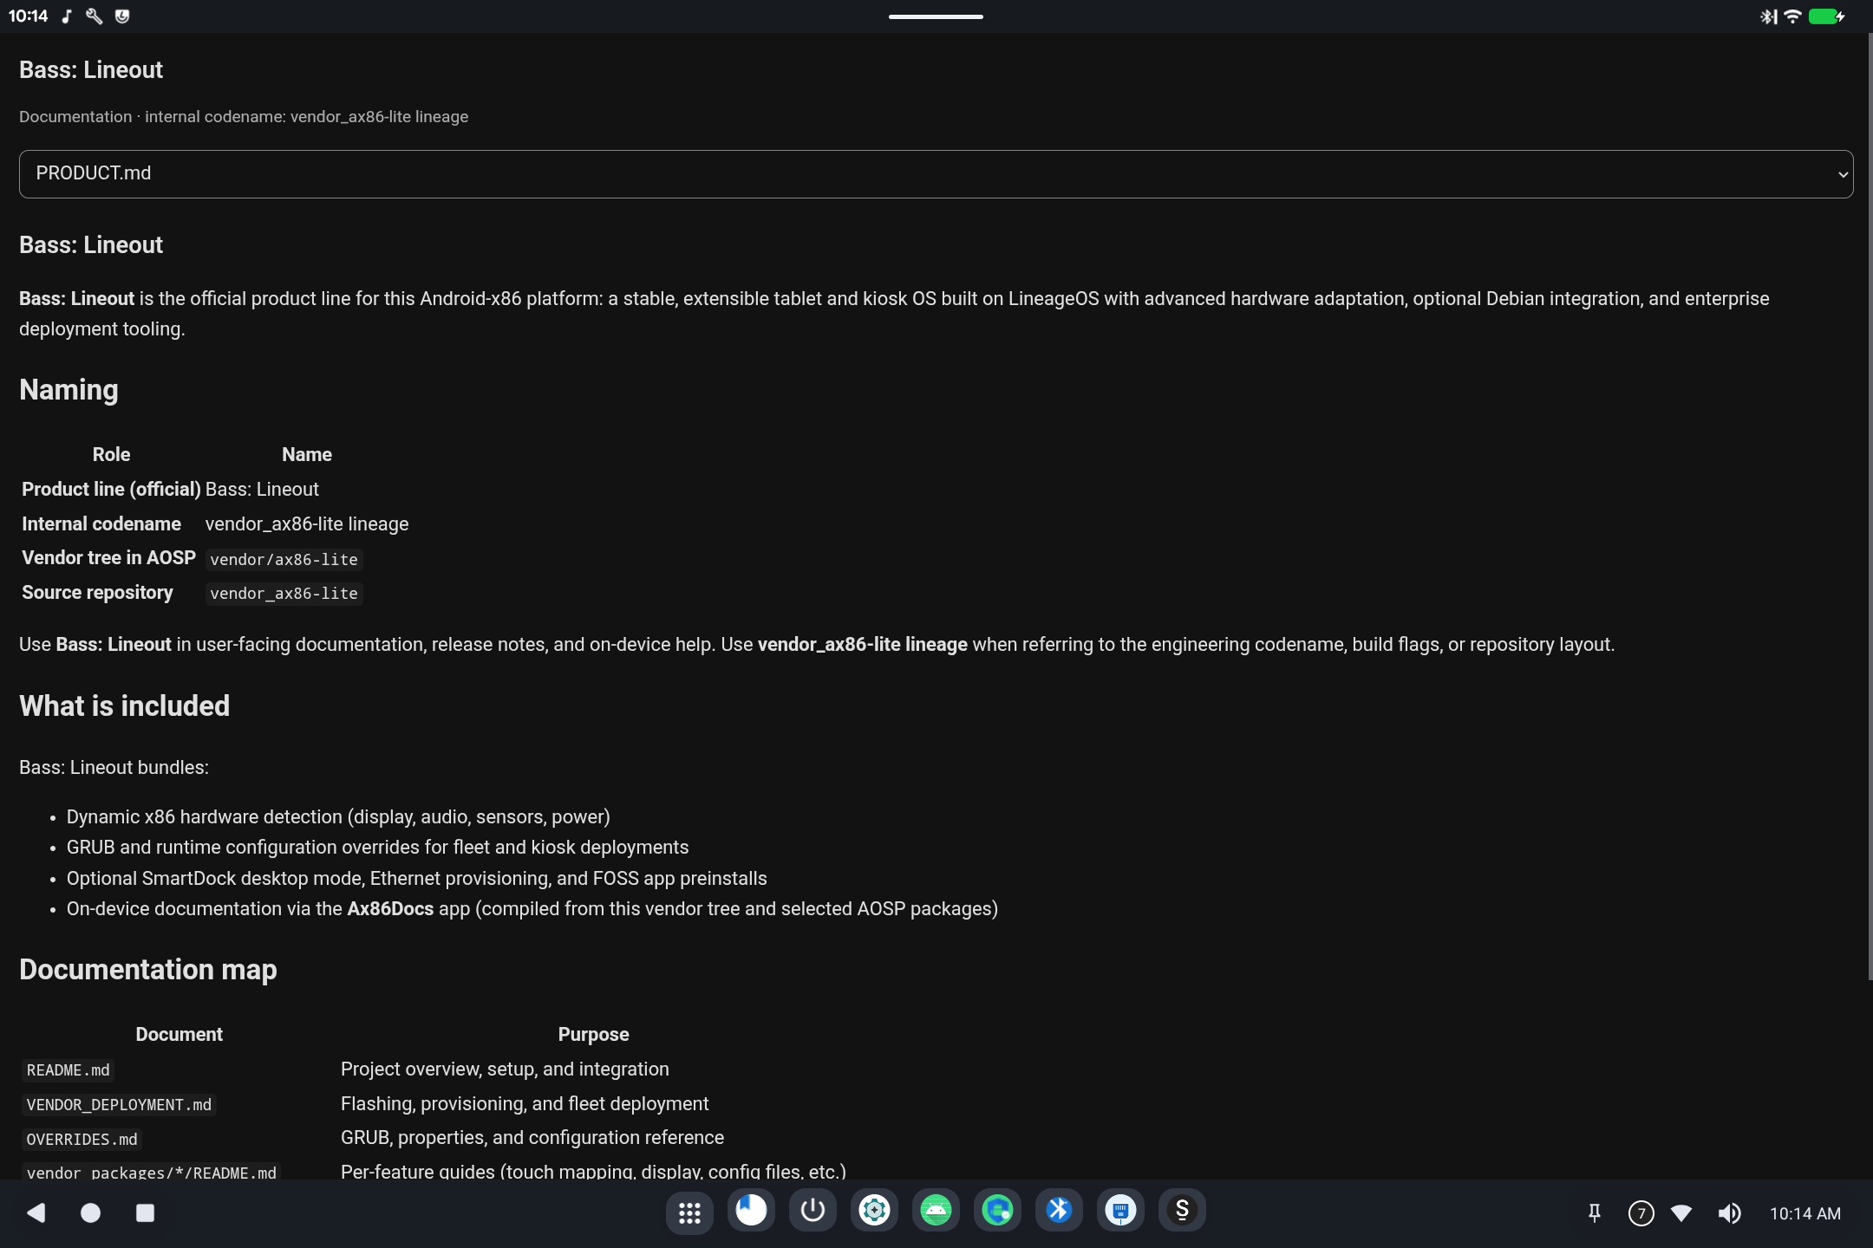1873x1248 pixels.
Task: Click the page vertical scrollbar
Action: point(1870,507)
